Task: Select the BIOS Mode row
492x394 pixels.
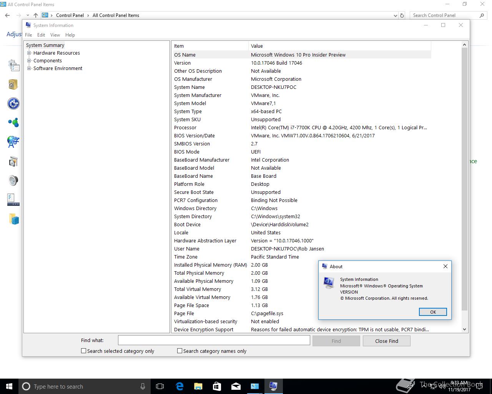Action: 302,152
